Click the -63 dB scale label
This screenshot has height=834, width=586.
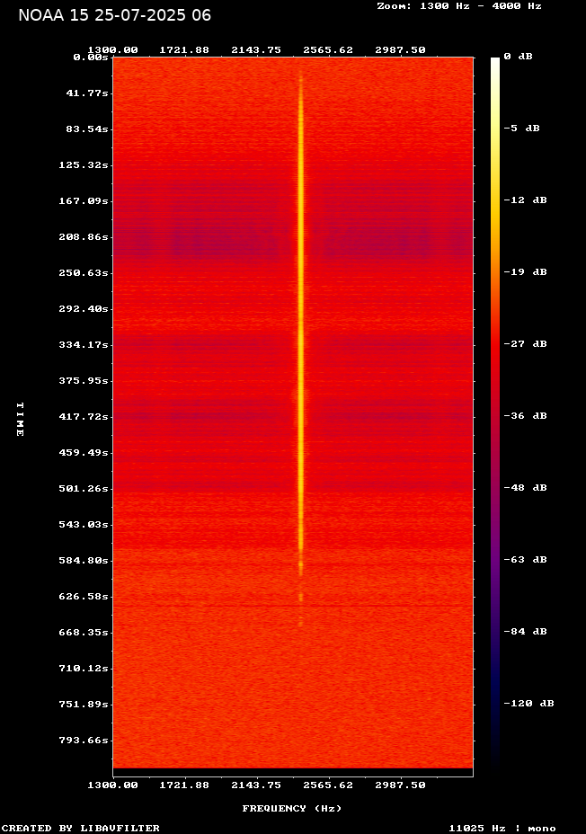526,560
